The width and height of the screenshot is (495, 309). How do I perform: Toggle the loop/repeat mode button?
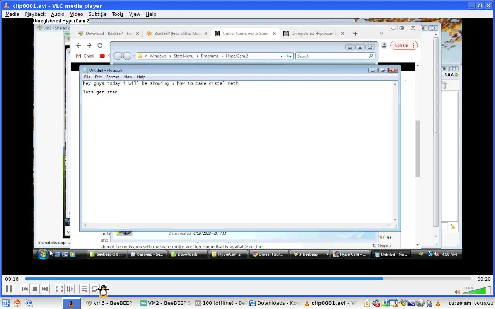[94, 289]
